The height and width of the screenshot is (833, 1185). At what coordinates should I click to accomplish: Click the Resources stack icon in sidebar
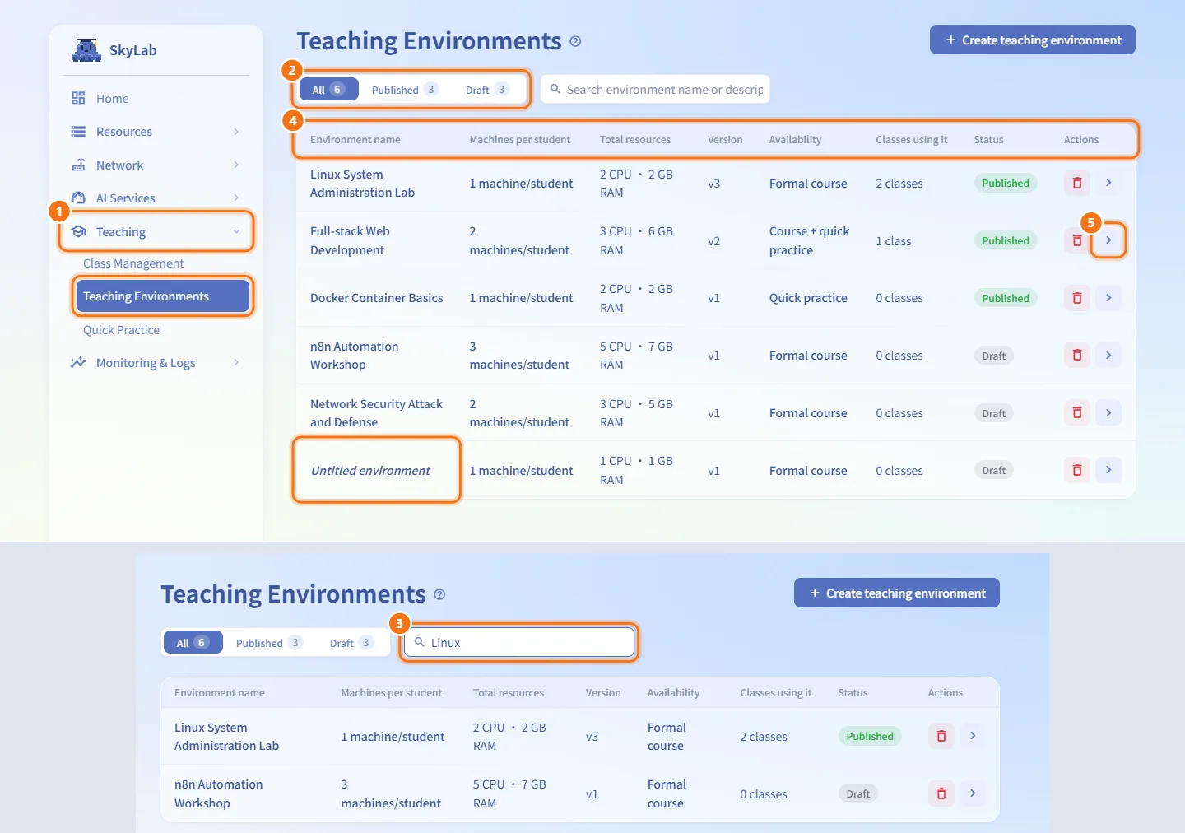[78, 132]
